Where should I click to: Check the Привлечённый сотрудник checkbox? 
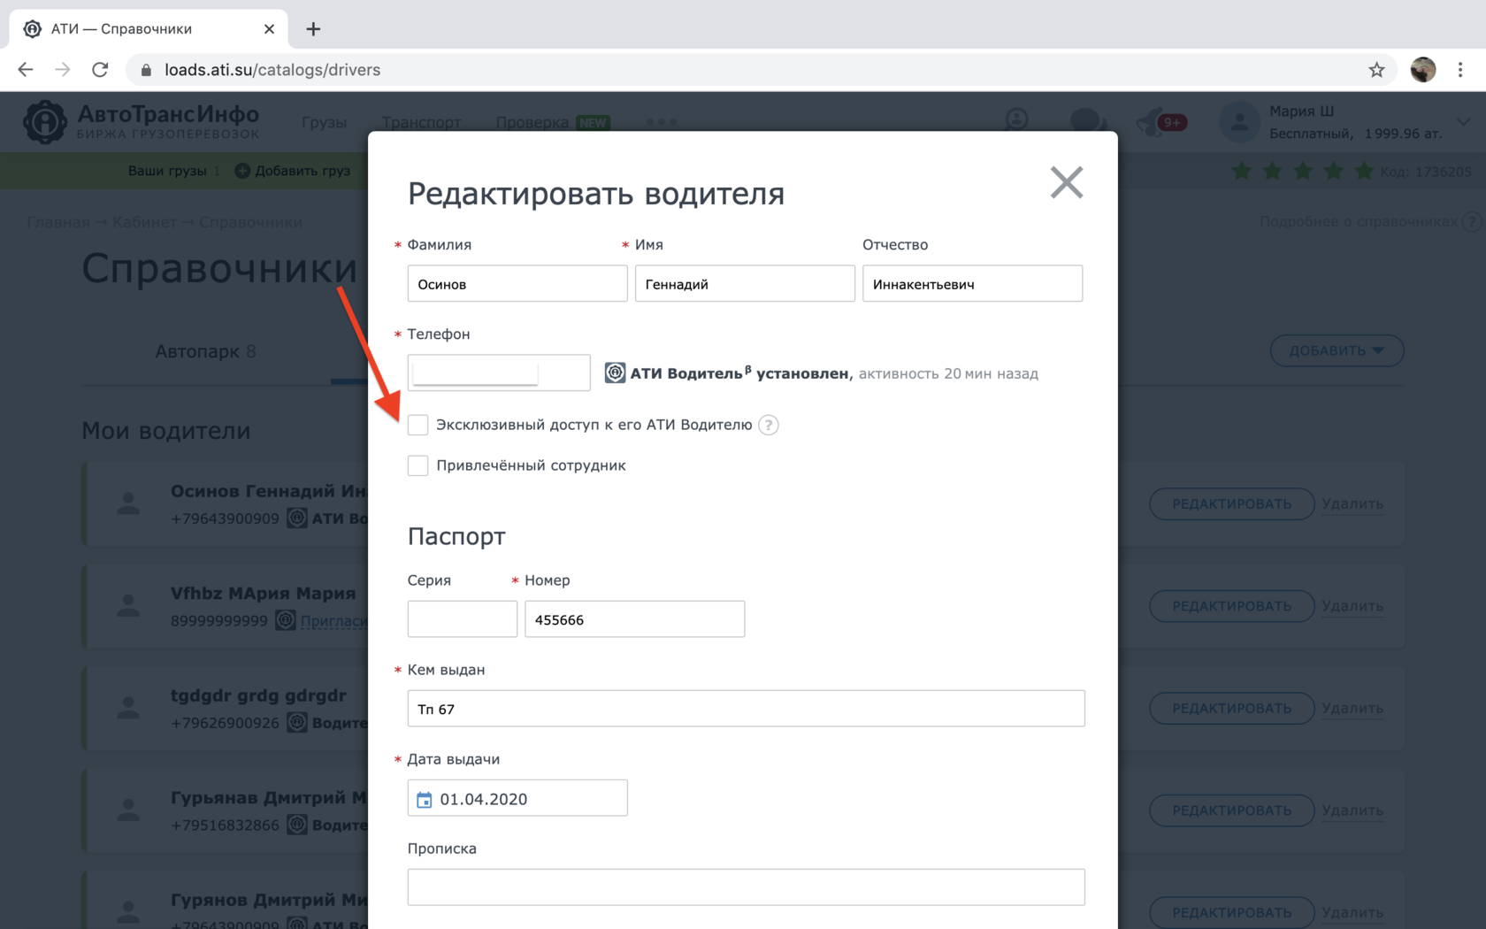point(417,465)
